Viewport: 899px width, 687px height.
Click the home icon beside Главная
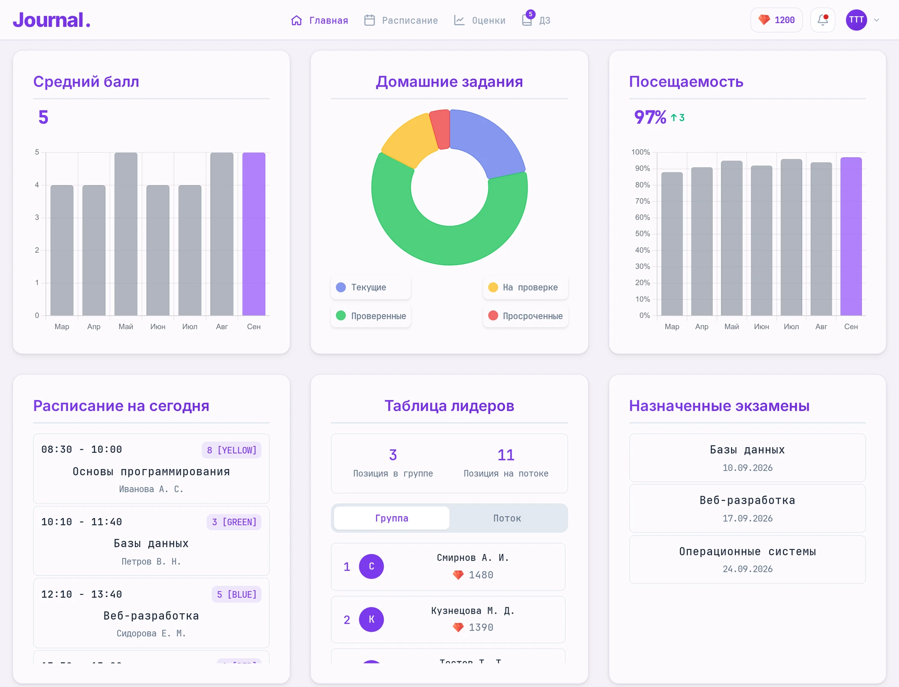tap(296, 20)
